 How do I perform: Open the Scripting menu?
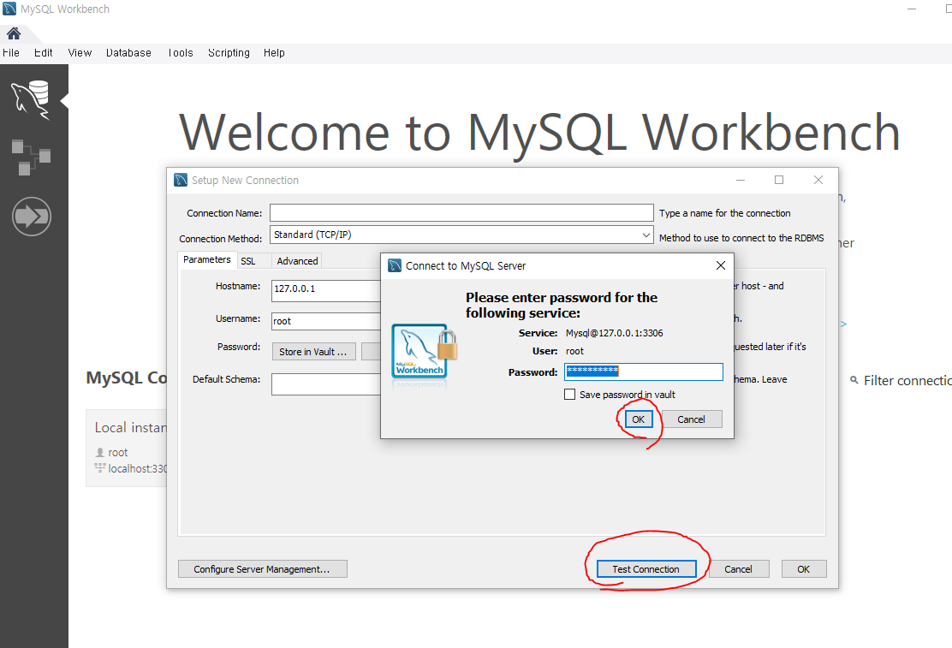coord(229,53)
